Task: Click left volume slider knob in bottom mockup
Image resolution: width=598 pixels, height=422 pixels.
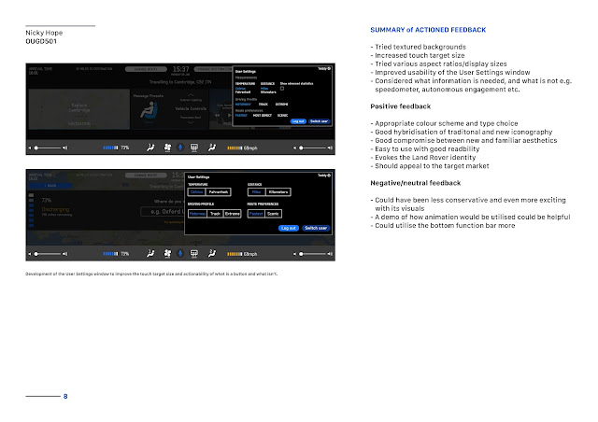Action: pos(36,254)
